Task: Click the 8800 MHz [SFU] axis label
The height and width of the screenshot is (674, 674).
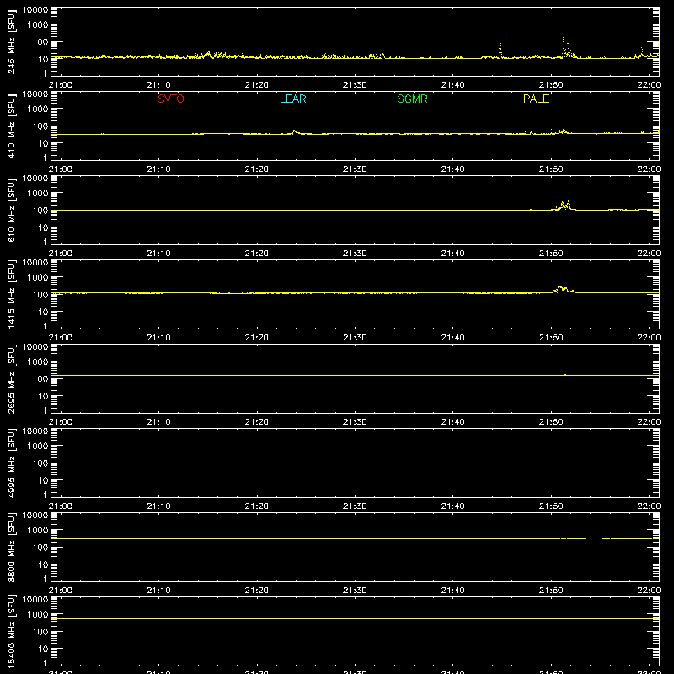Action: [x=11, y=547]
